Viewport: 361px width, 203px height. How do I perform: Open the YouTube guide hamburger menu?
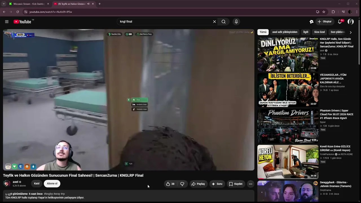pos(7,22)
